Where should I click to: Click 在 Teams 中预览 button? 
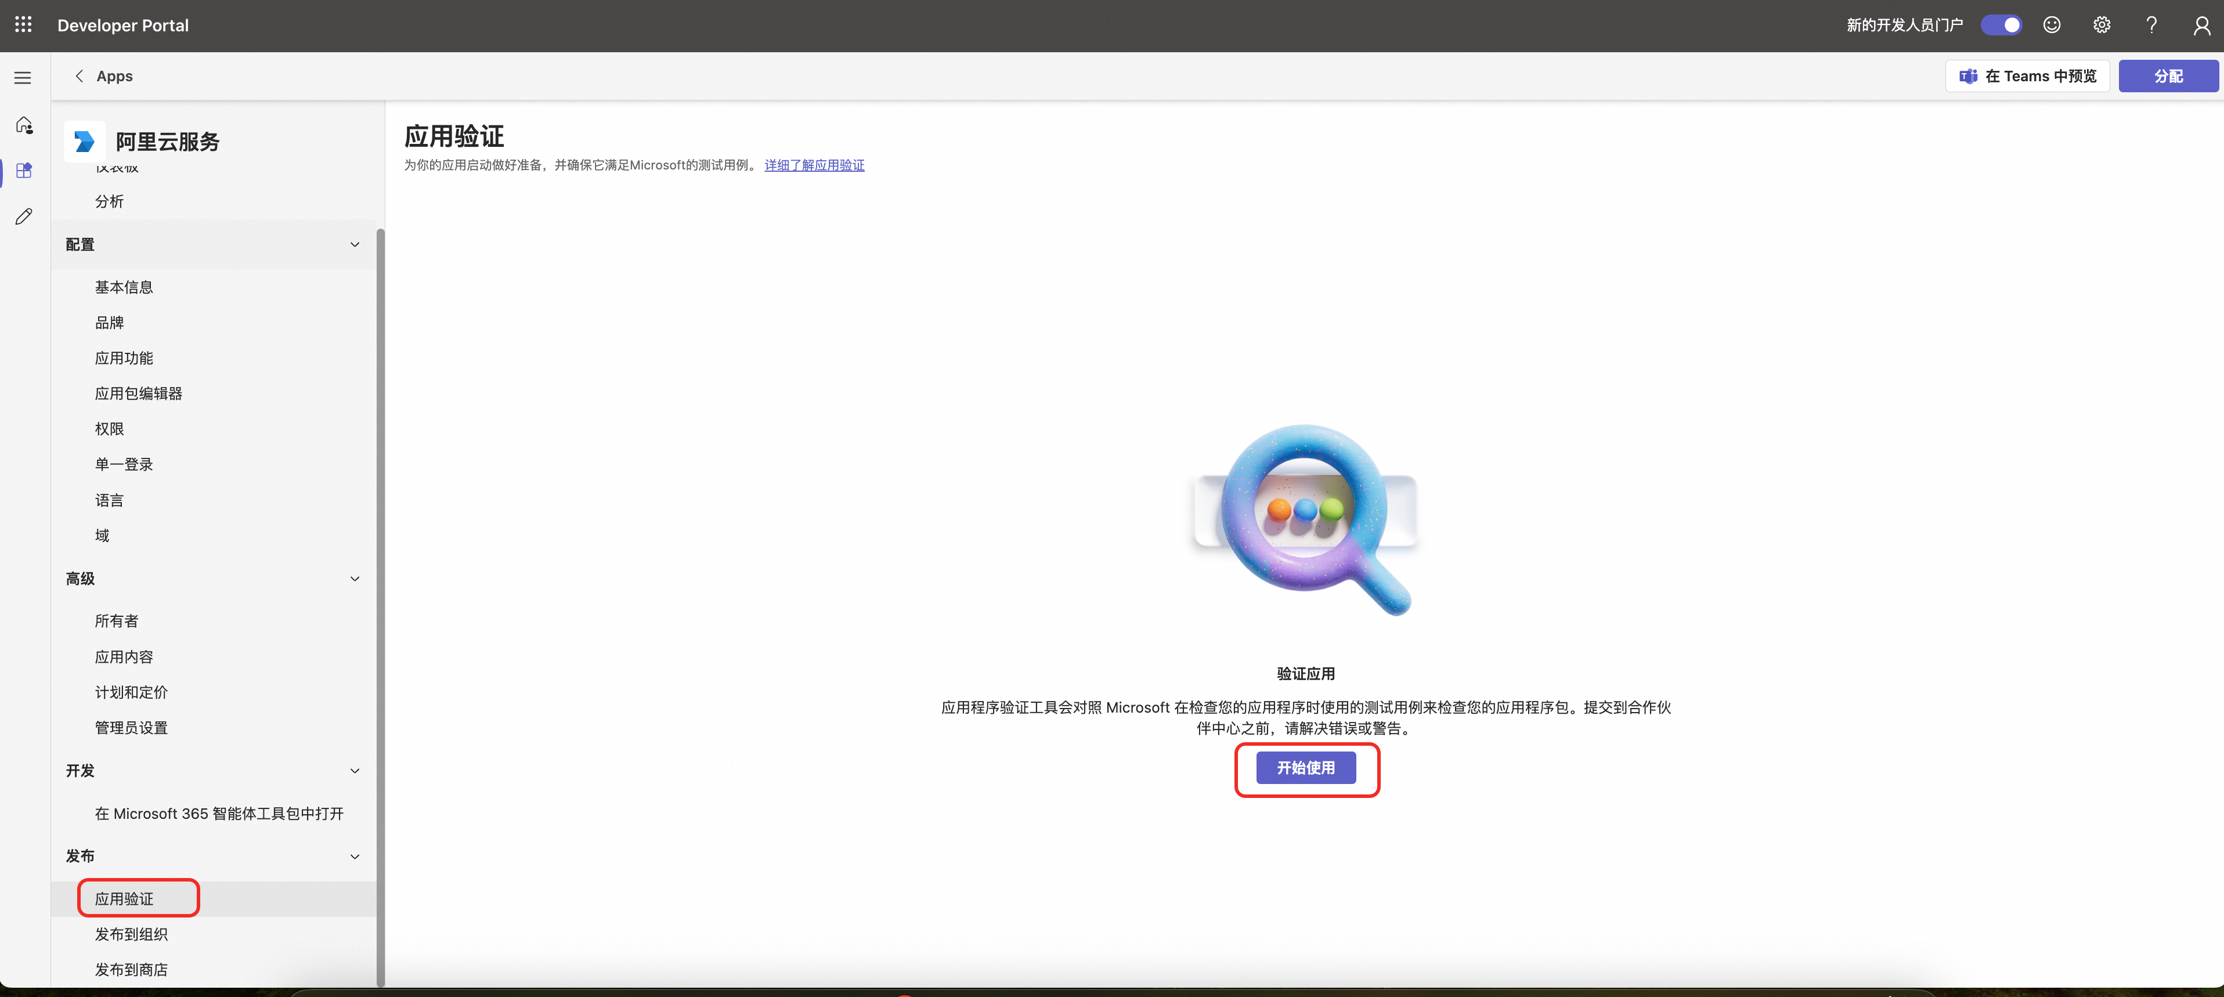(2027, 76)
